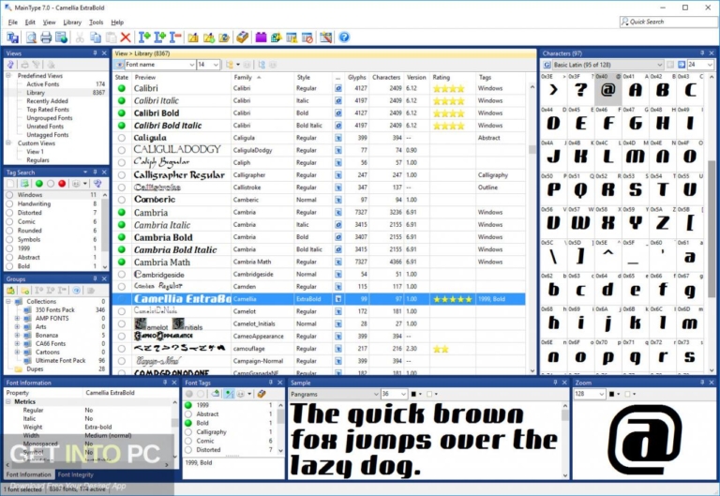
Task: Click the black zoom foreground swatch
Action: pos(611,394)
